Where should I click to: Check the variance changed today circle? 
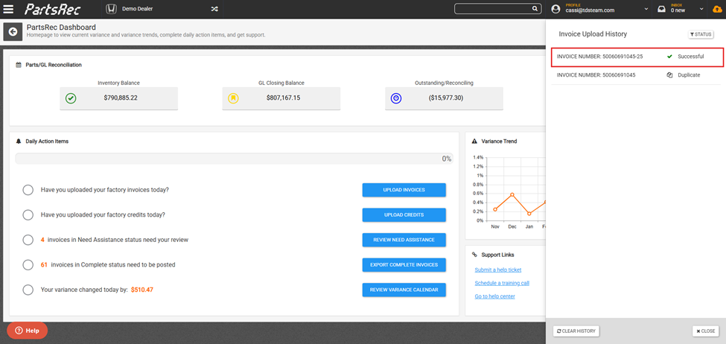(28, 290)
